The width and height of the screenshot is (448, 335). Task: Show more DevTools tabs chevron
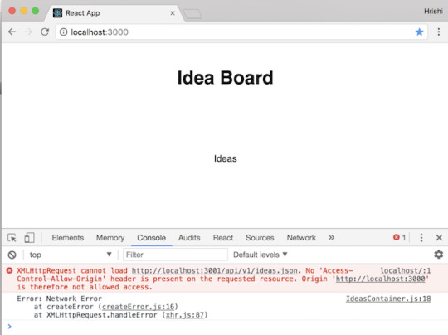(331, 238)
